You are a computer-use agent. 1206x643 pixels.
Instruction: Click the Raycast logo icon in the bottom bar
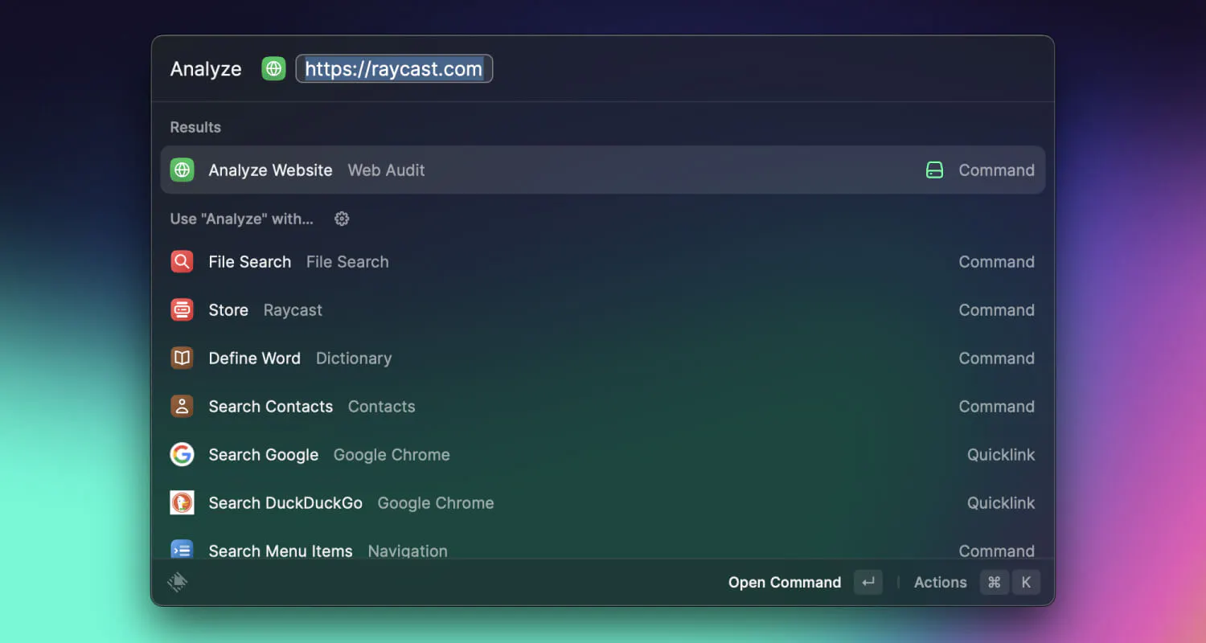point(178,582)
